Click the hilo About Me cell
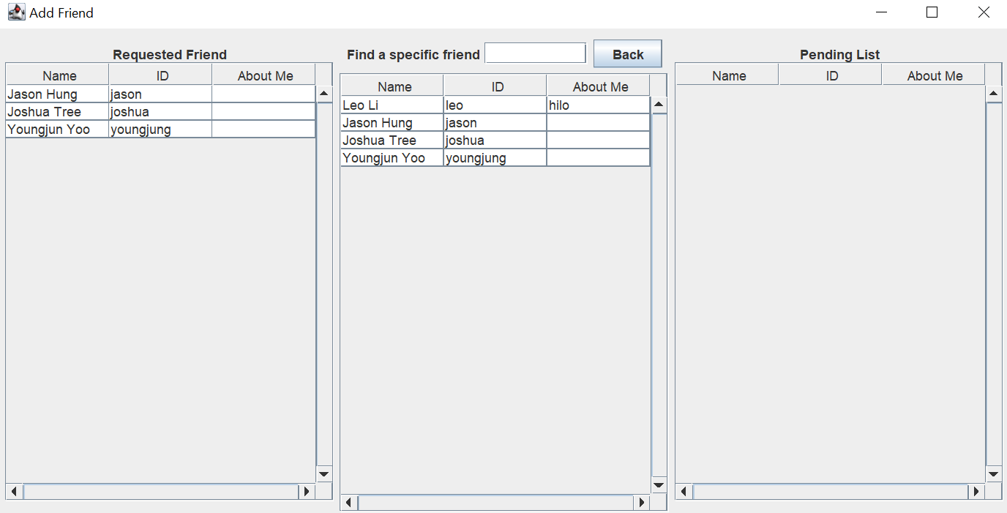 pos(598,105)
